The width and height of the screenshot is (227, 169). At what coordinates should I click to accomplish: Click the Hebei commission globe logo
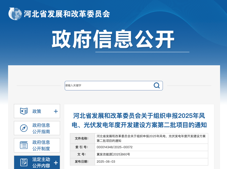coord(15,14)
